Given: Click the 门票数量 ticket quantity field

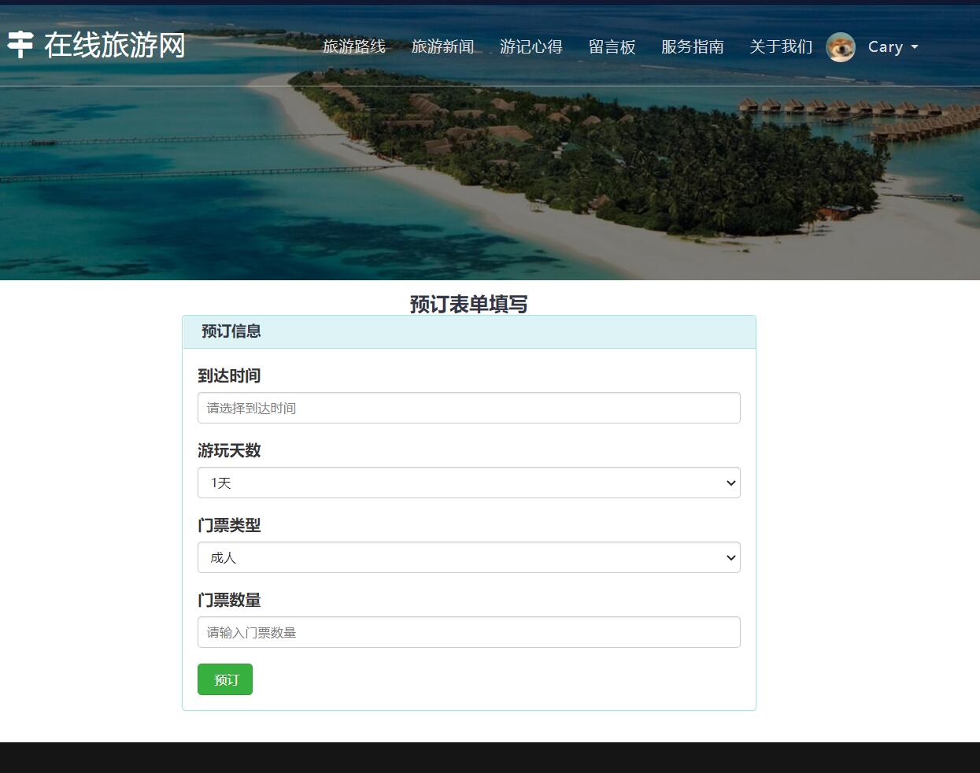Looking at the screenshot, I should [468, 632].
